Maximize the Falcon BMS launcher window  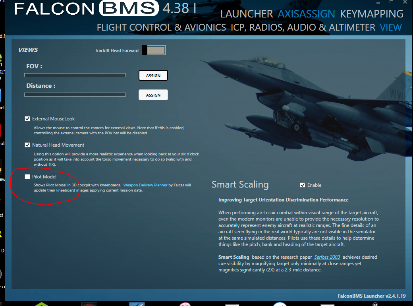click(392, 2)
